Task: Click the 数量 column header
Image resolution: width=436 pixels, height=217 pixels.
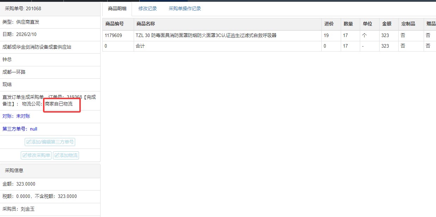Action: 348,24
